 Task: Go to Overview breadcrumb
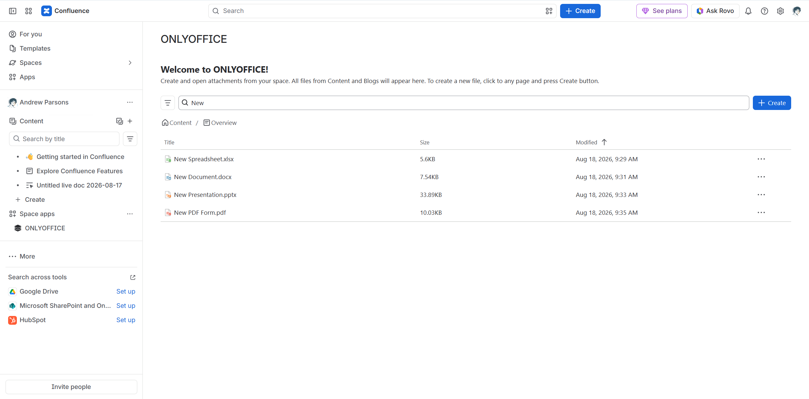coord(220,123)
